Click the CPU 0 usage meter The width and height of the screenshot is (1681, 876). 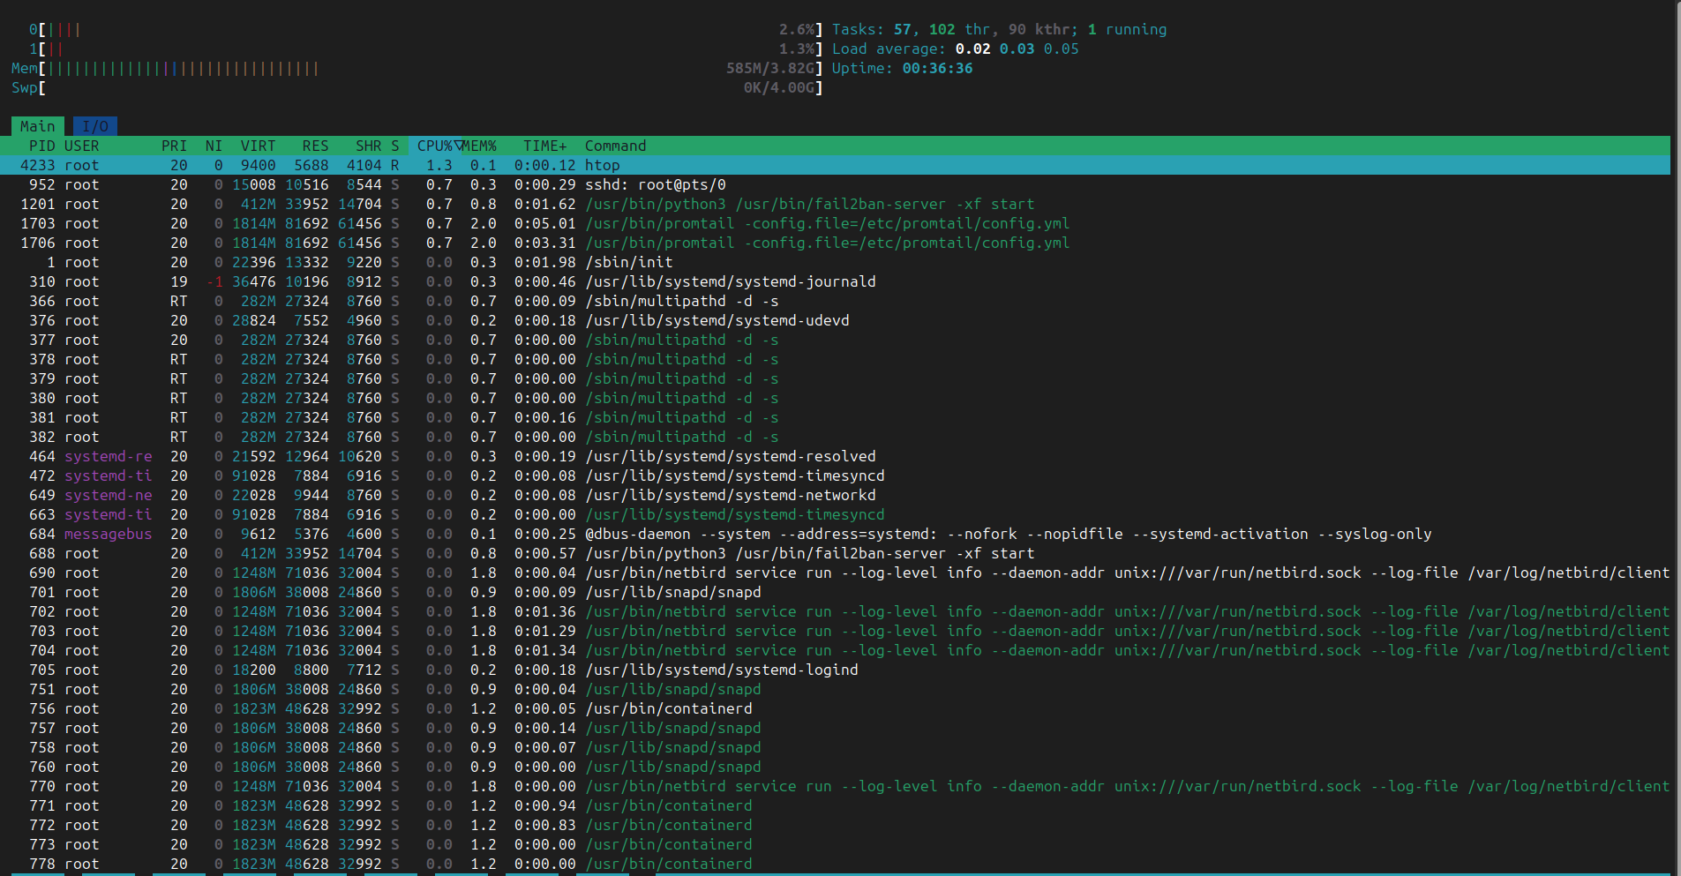pos(425,29)
